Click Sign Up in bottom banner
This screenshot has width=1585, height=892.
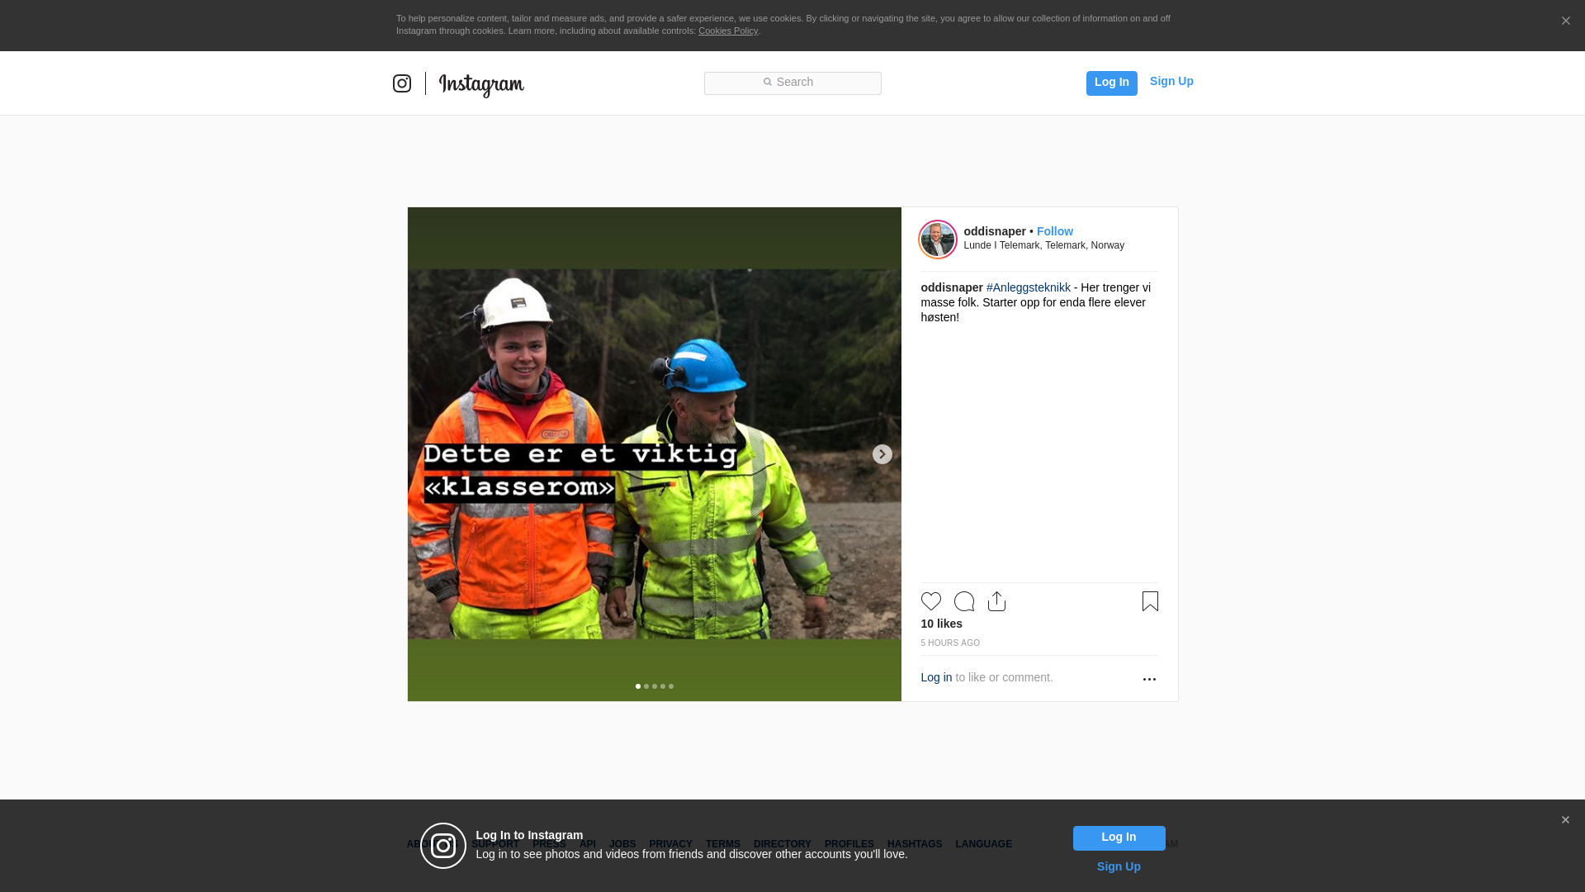click(x=1119, y=866)
